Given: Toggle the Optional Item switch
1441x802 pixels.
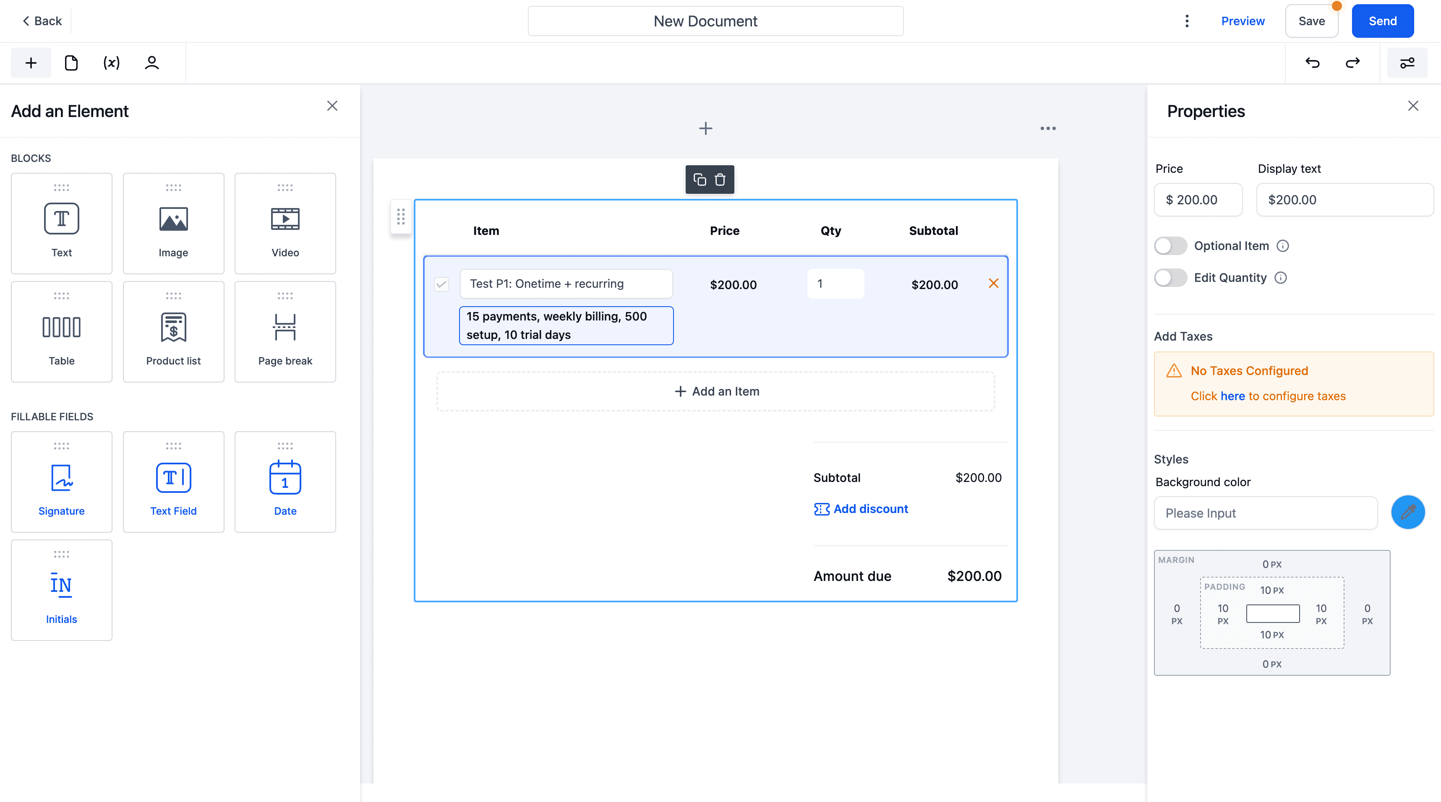Looking at the screenshot, I should click(x=1170, y=246).
